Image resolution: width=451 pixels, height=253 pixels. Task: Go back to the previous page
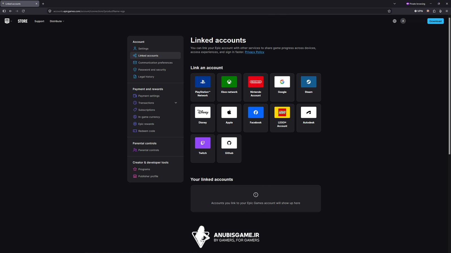(x=10, y=11)
